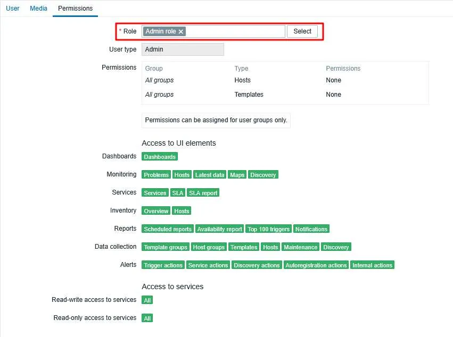Viewport: 453px width, 337px height.
Task: Click the None permission for Templates
Action: tap(333, 95)
